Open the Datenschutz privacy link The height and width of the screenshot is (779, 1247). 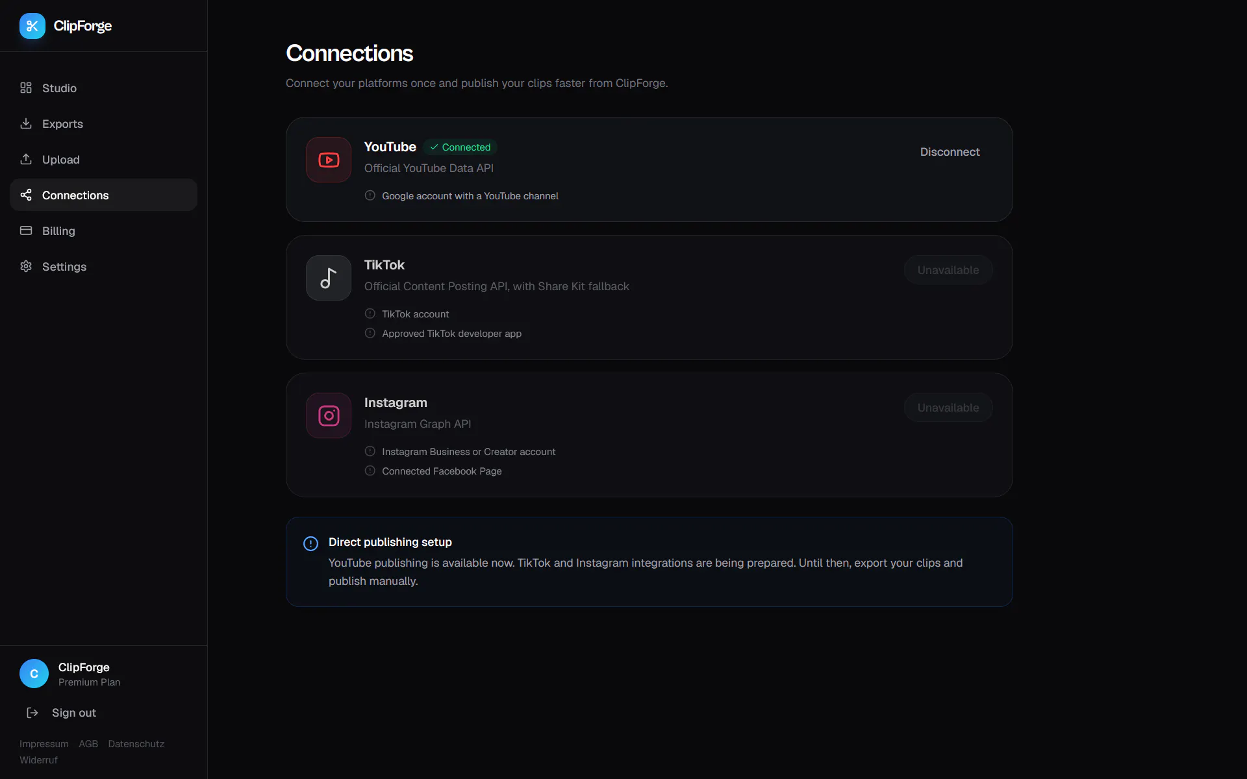click(136, 744)
